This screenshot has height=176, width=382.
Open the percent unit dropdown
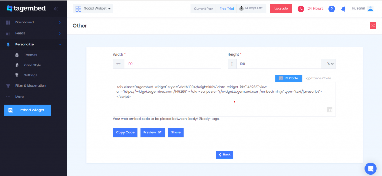click(x=328, y=64)
